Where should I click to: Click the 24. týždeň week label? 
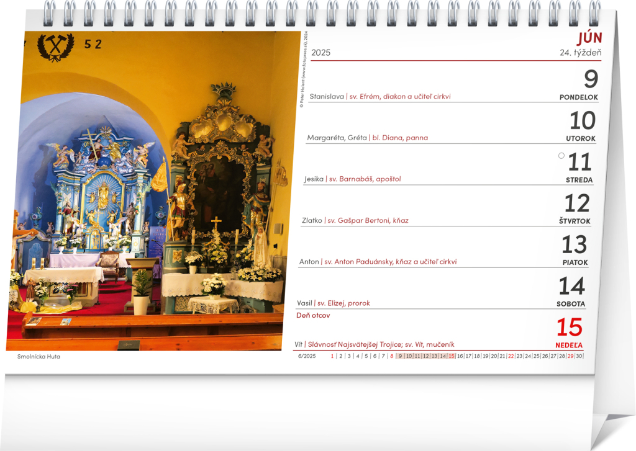[580, 53]
